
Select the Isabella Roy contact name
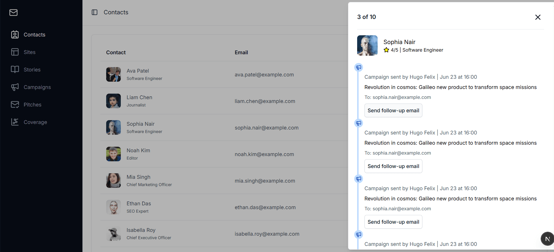[141, 230]
